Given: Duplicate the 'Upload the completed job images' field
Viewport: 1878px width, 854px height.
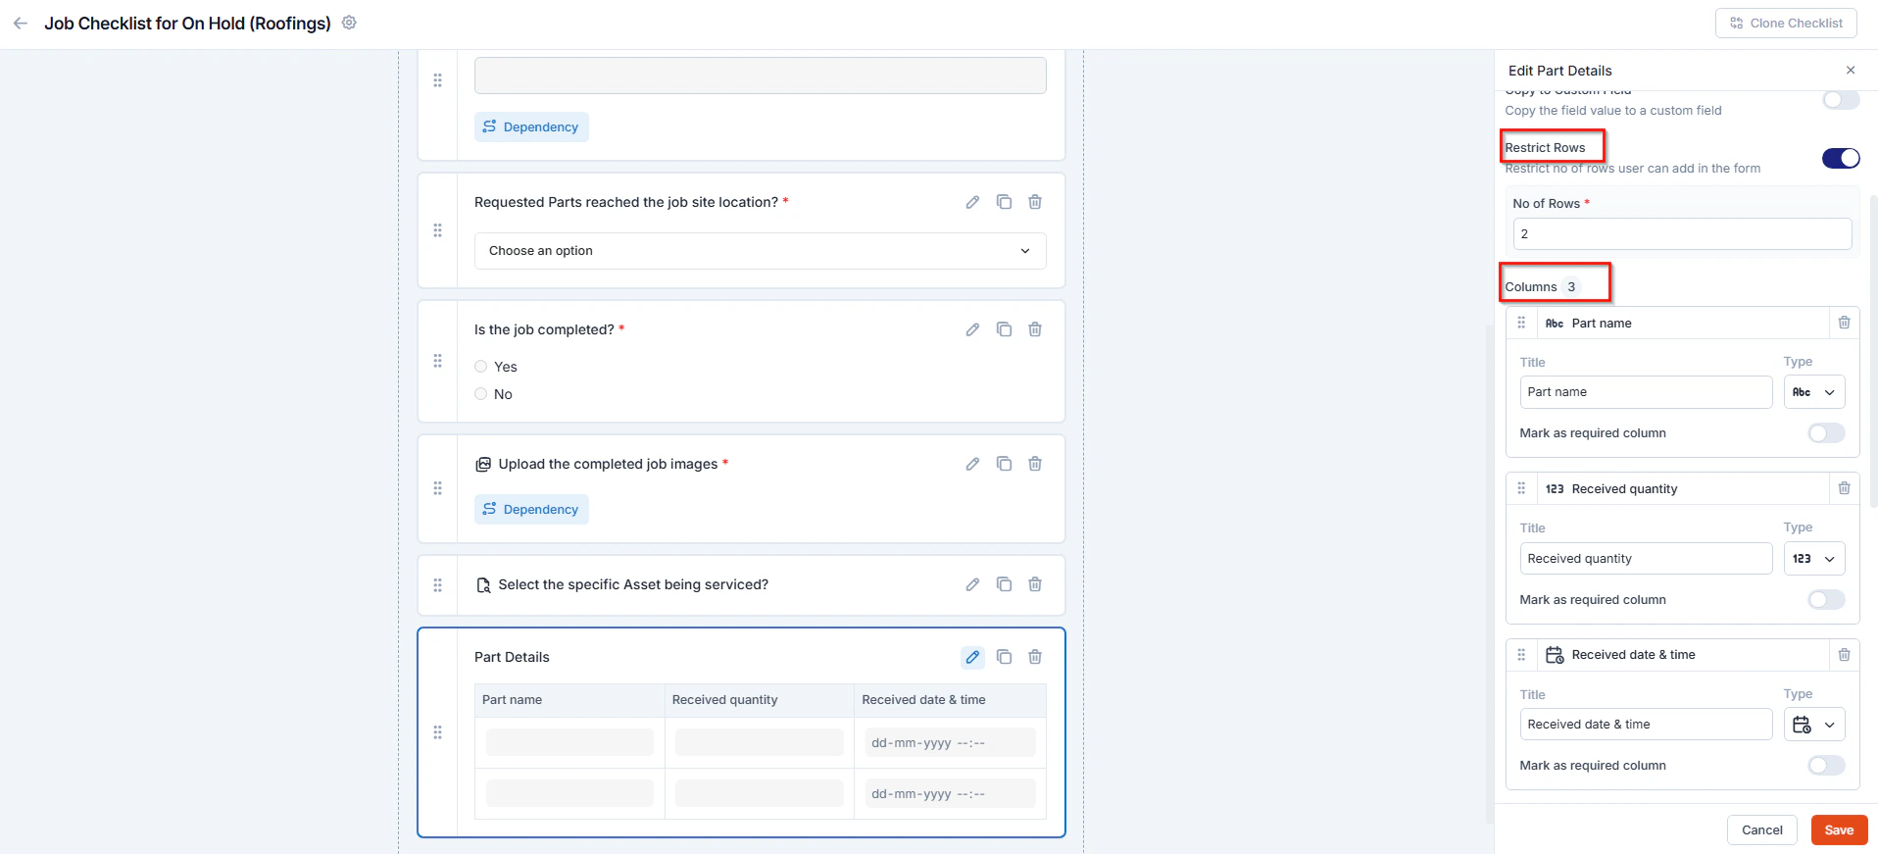Looking at the screenshot, I should 1004,464.
